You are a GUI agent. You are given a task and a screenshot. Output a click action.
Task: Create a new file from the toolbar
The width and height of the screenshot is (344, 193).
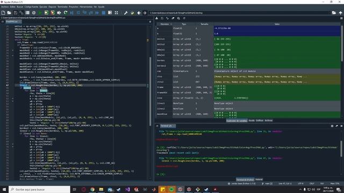click(3, 13)
